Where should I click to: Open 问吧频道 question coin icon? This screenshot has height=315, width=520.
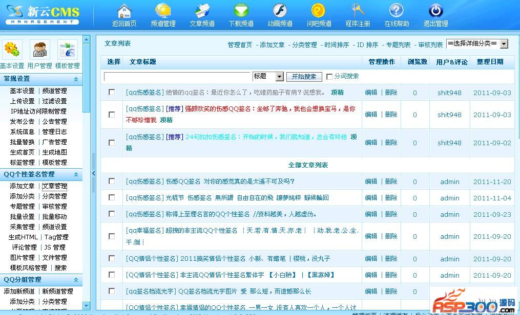(319, 11)
